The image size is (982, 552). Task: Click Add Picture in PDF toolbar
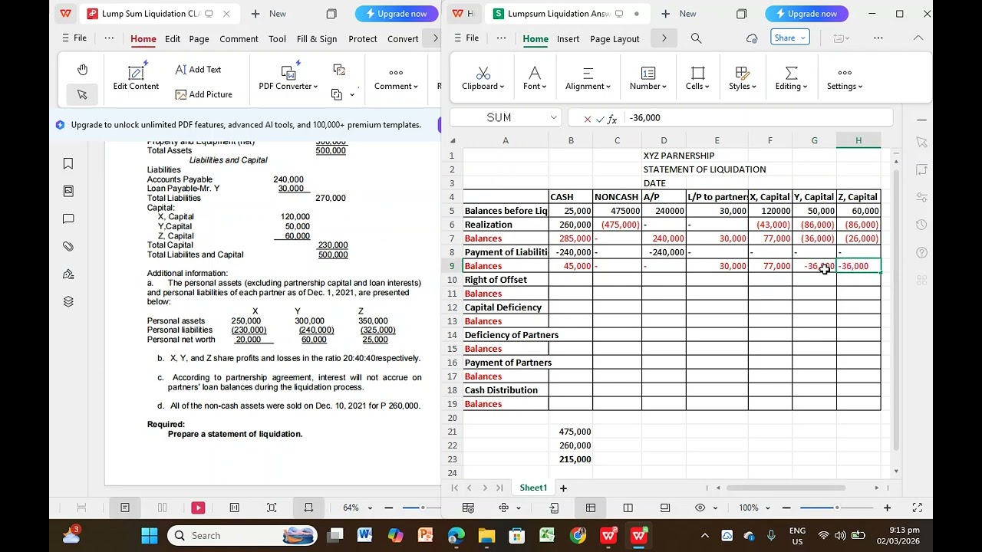coord(203,94)
